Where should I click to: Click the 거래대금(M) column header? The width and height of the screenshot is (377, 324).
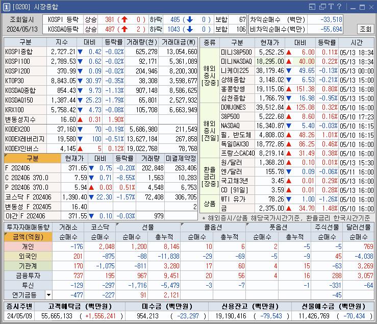pos(178,42)
